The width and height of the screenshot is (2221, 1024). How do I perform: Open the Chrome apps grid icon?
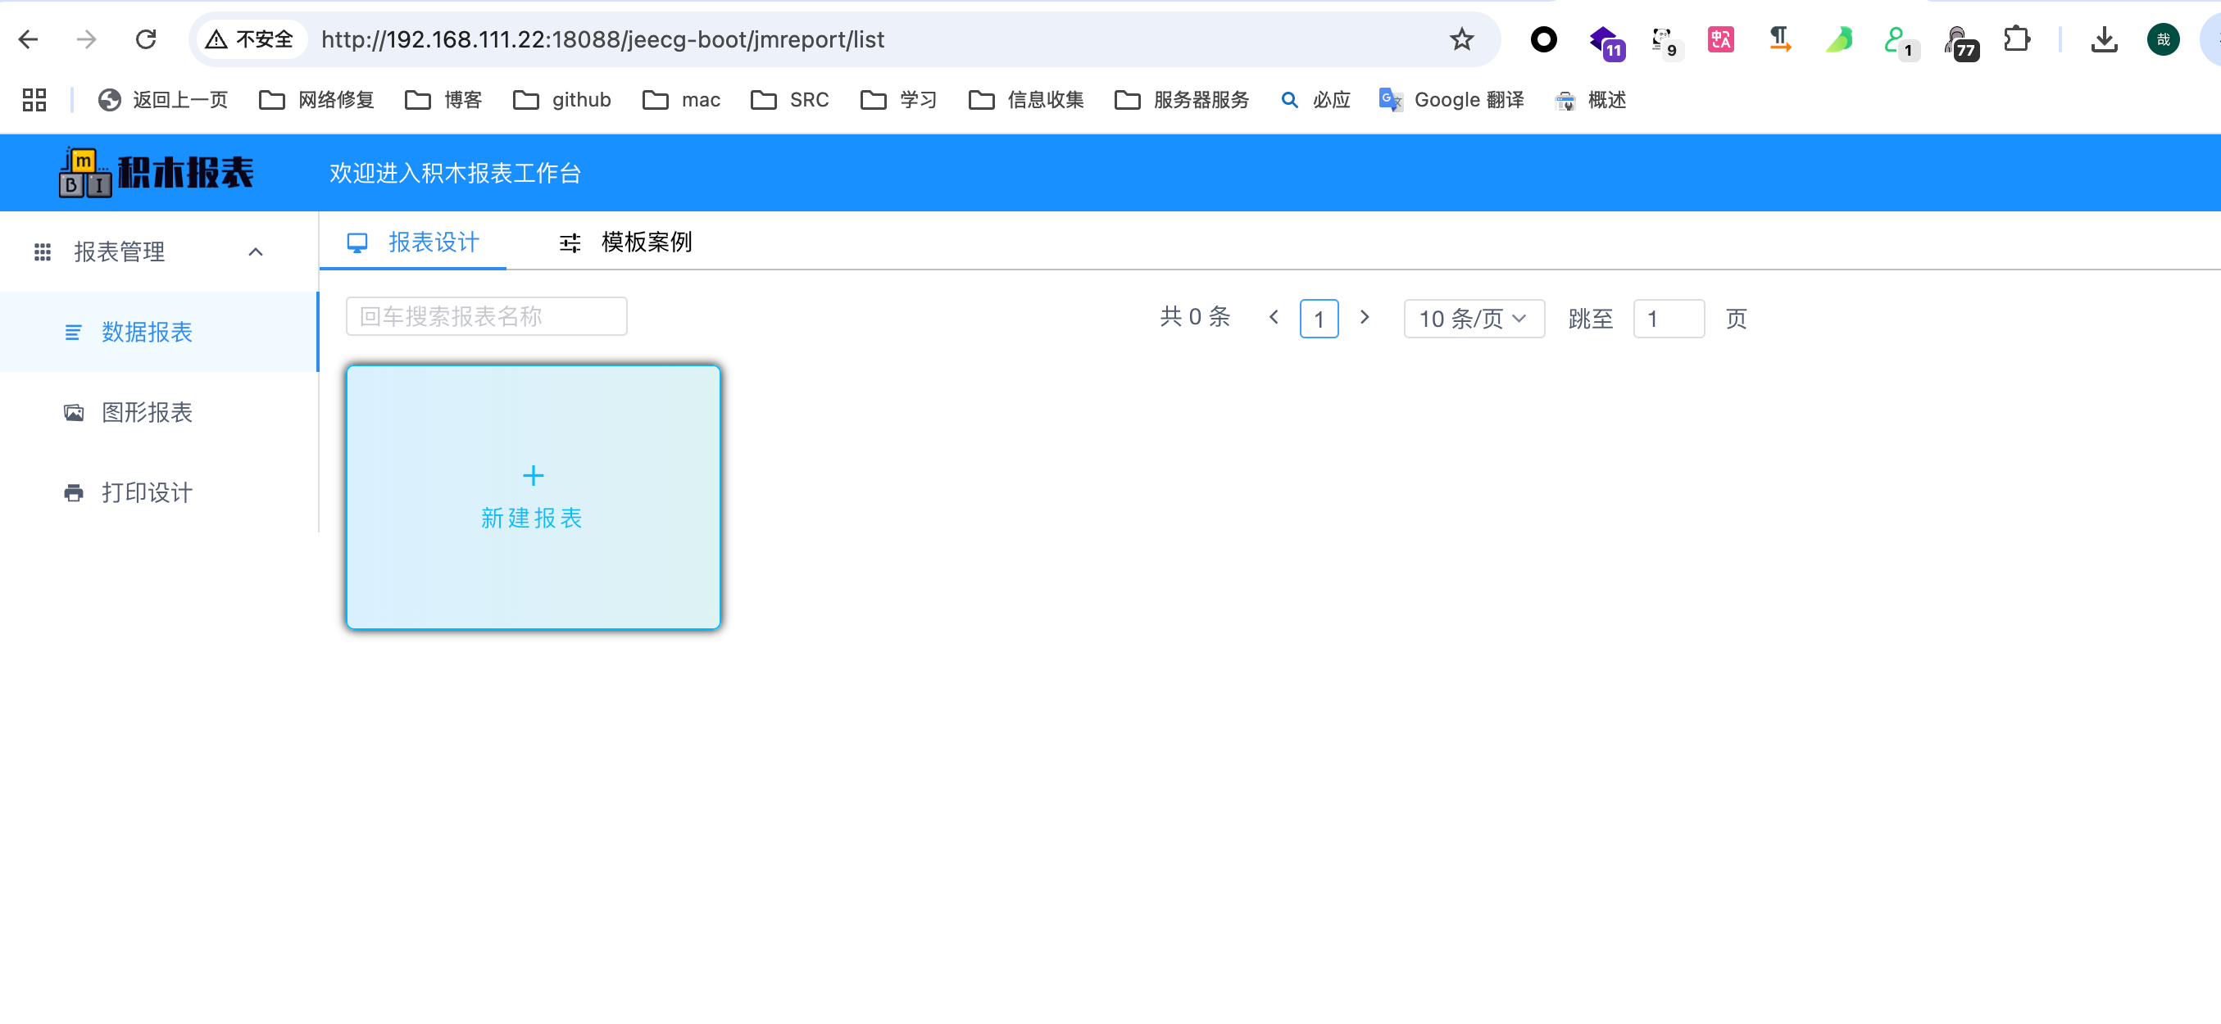point(34,100)
